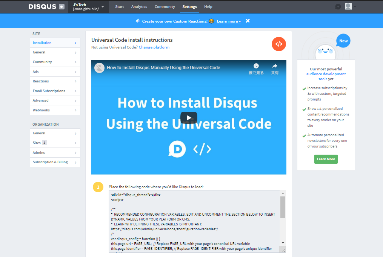
Task: Switch to the Community top menu
Action: pos(165,6)
